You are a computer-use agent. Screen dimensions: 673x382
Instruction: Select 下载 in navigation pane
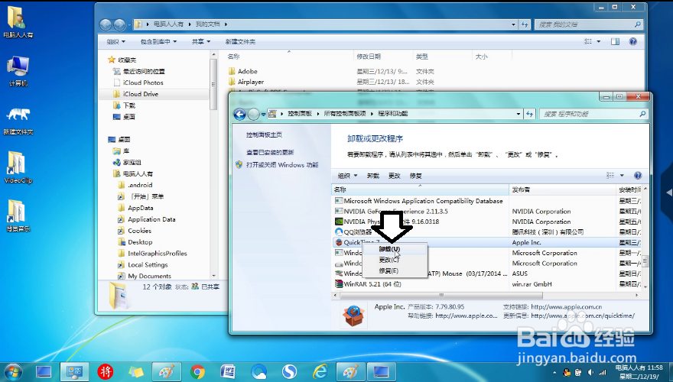tap(128, 105)
